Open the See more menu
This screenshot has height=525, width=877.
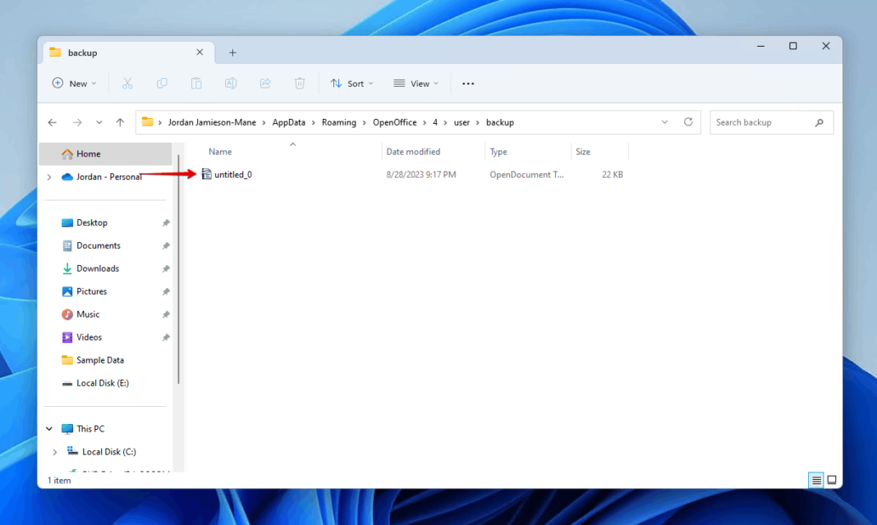pyautogui.click(x=468, y=83)
